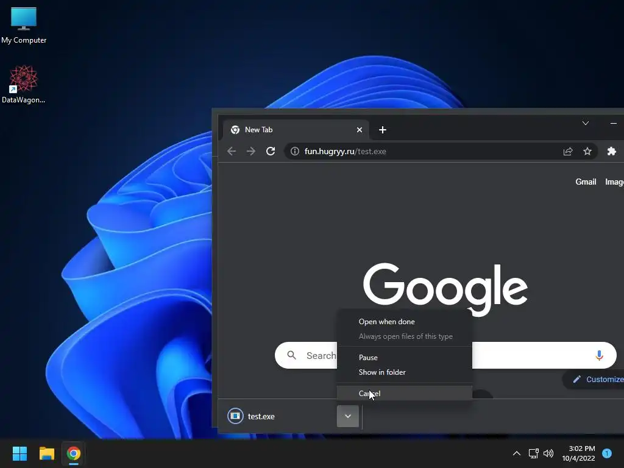This screenshot has height=468, width=624.
Task: Select Show in folder option
Action: coord(405,372)
